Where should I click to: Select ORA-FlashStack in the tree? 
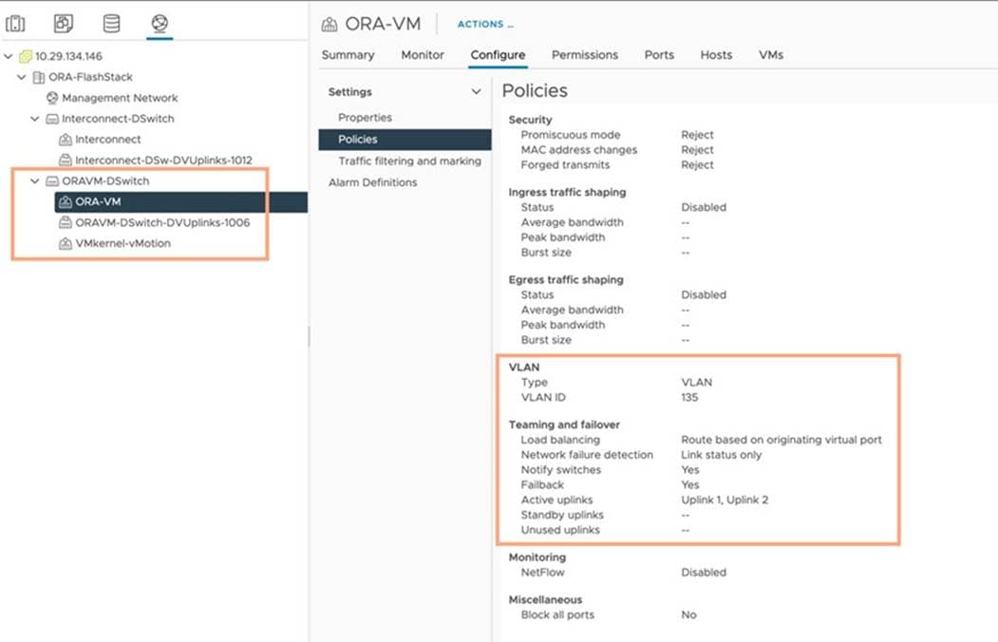click(x=90, y=77)
